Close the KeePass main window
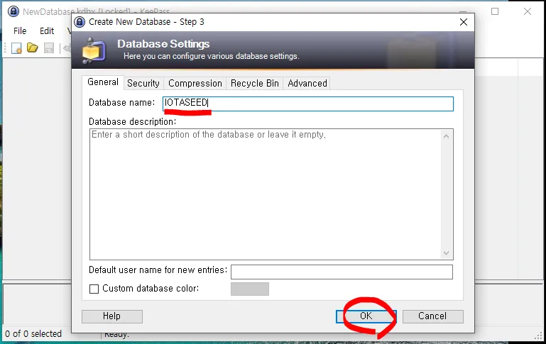 click(x=528, y=11)
